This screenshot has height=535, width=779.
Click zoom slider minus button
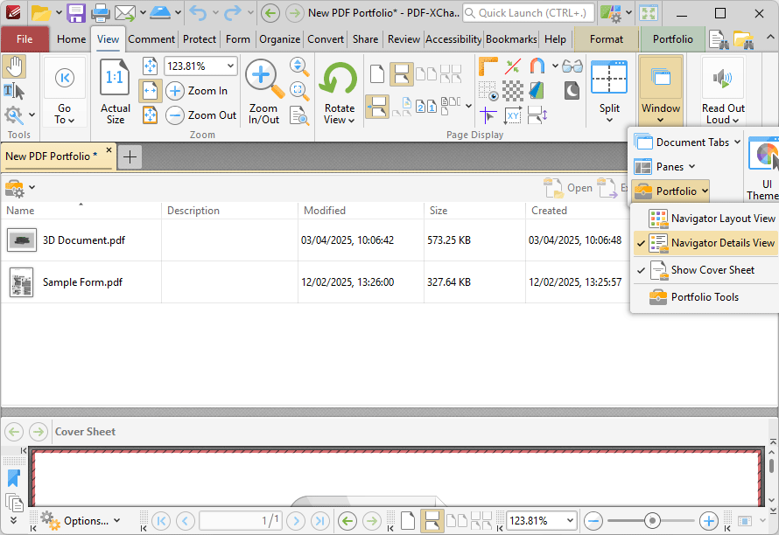(x=593, y=521)
